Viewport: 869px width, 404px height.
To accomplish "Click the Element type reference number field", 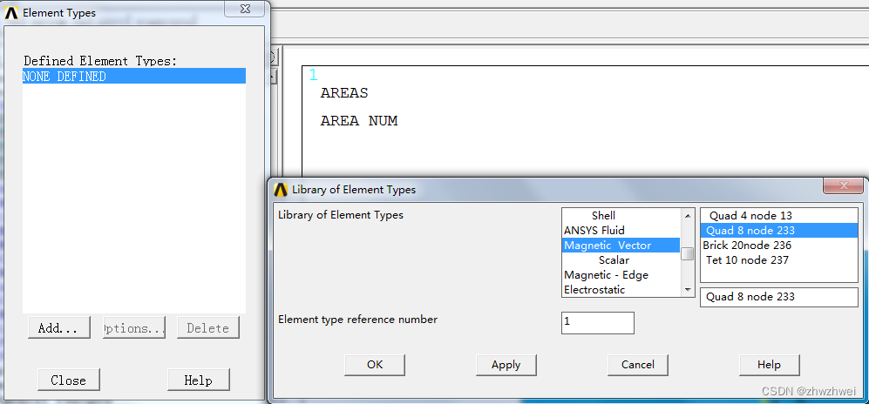I will click(597, 322).
